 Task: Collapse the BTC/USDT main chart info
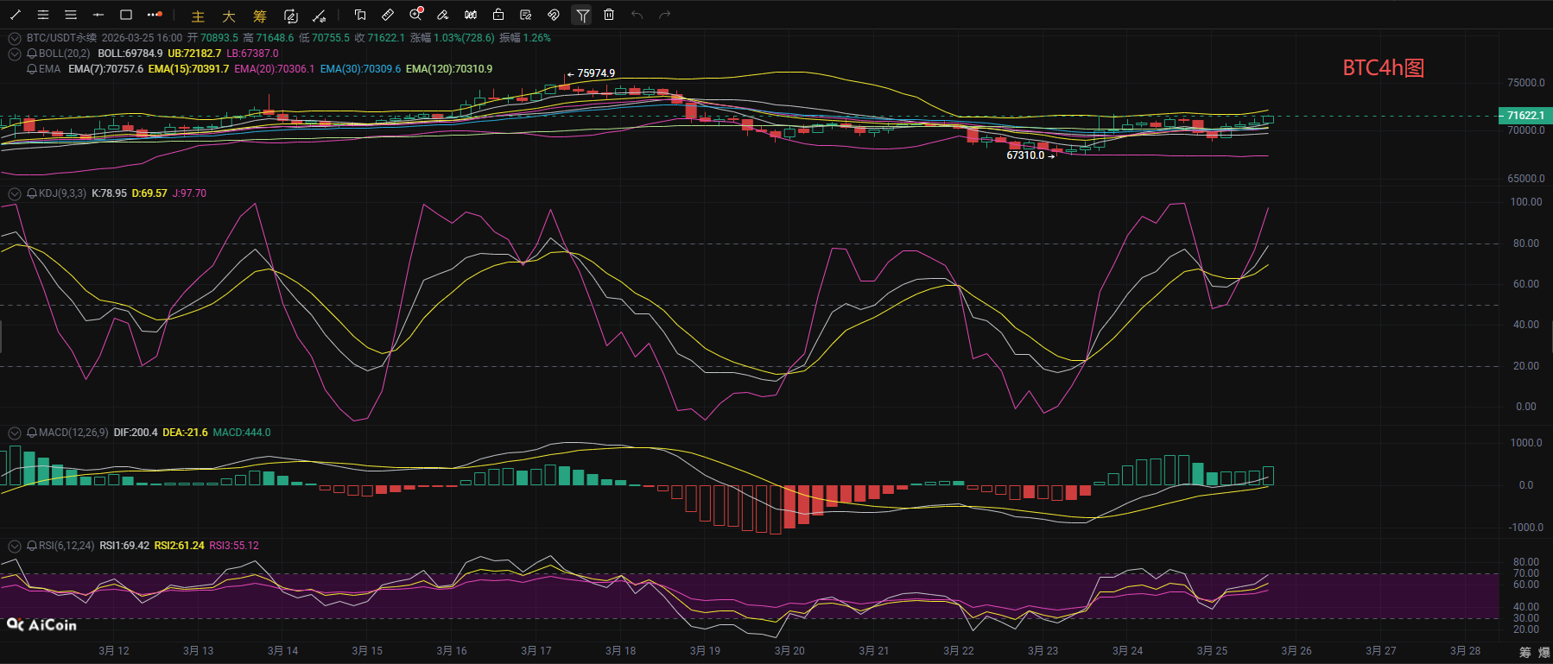click(x=15, y=38)
